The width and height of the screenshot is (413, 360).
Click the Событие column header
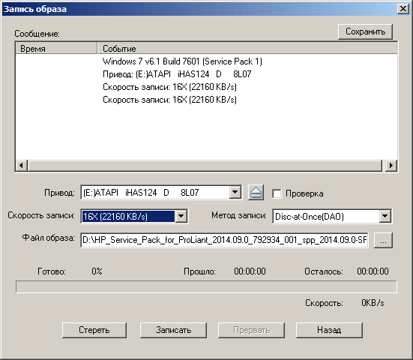tap(247, 49)
